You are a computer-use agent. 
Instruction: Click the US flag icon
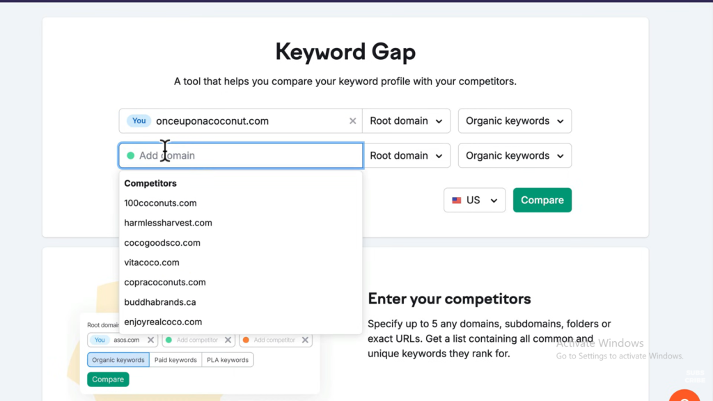pos(457,200)
